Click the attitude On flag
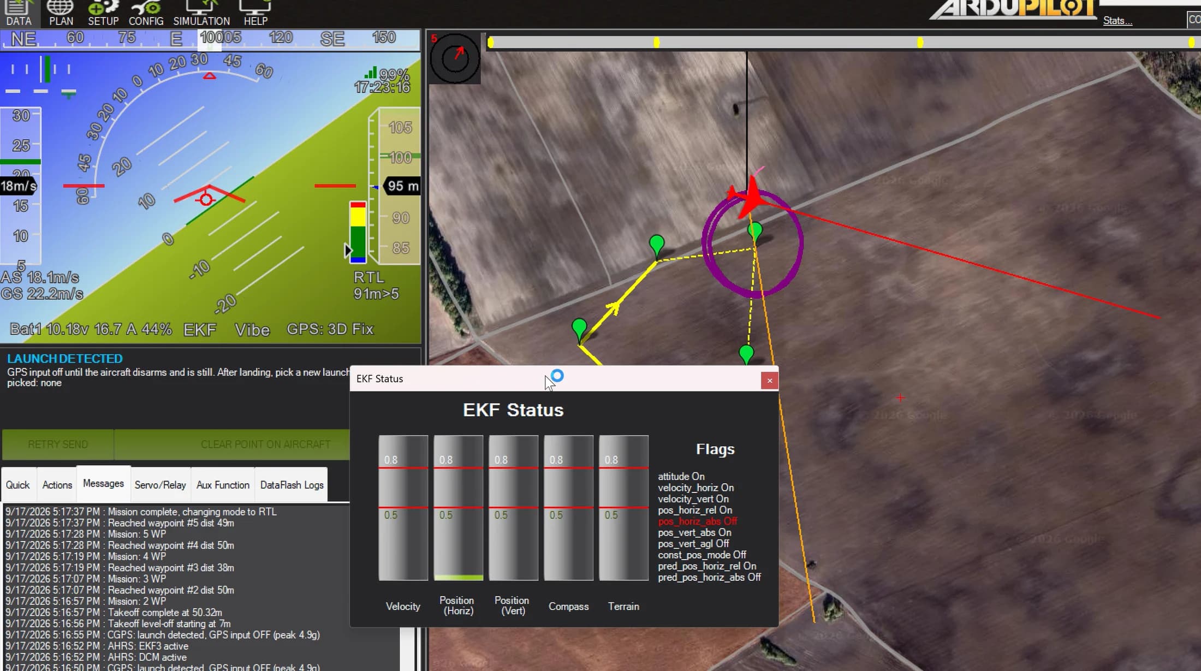 point(681,477)
